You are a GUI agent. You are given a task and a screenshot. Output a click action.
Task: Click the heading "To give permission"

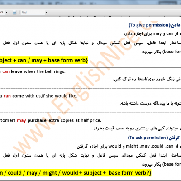point(149,25)
